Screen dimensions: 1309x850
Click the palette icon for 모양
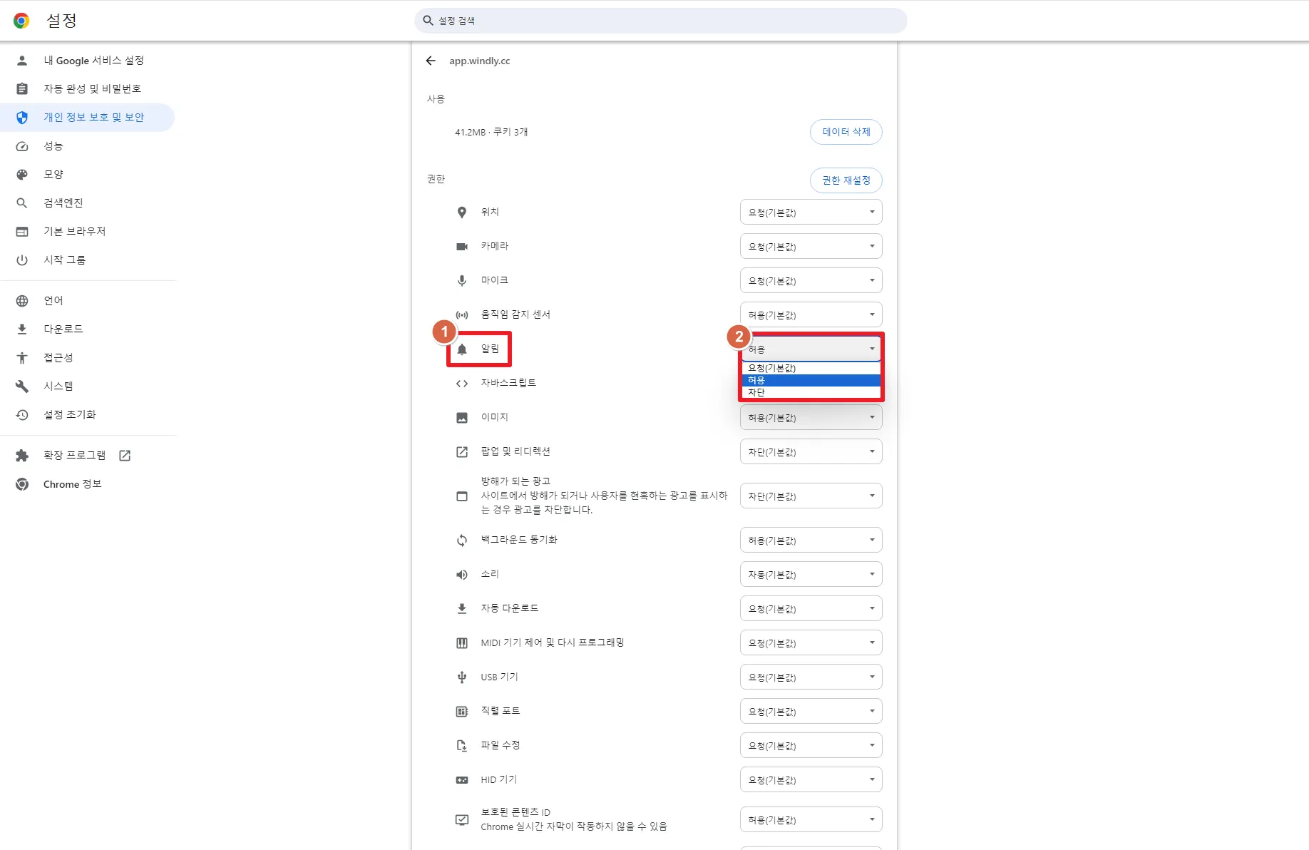pyautogui.click(x=22, y=175)
